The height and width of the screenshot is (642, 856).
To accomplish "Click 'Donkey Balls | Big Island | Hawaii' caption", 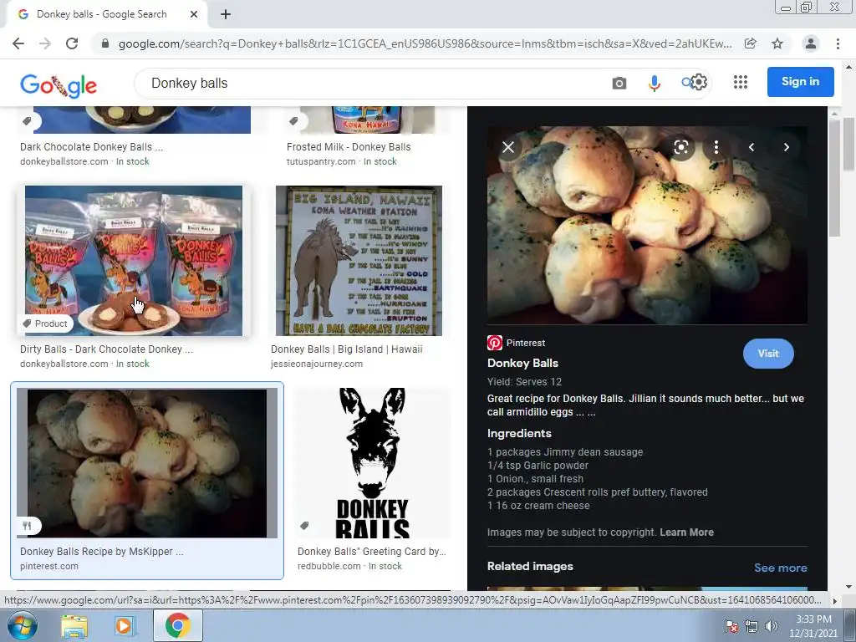I will 347,349.
